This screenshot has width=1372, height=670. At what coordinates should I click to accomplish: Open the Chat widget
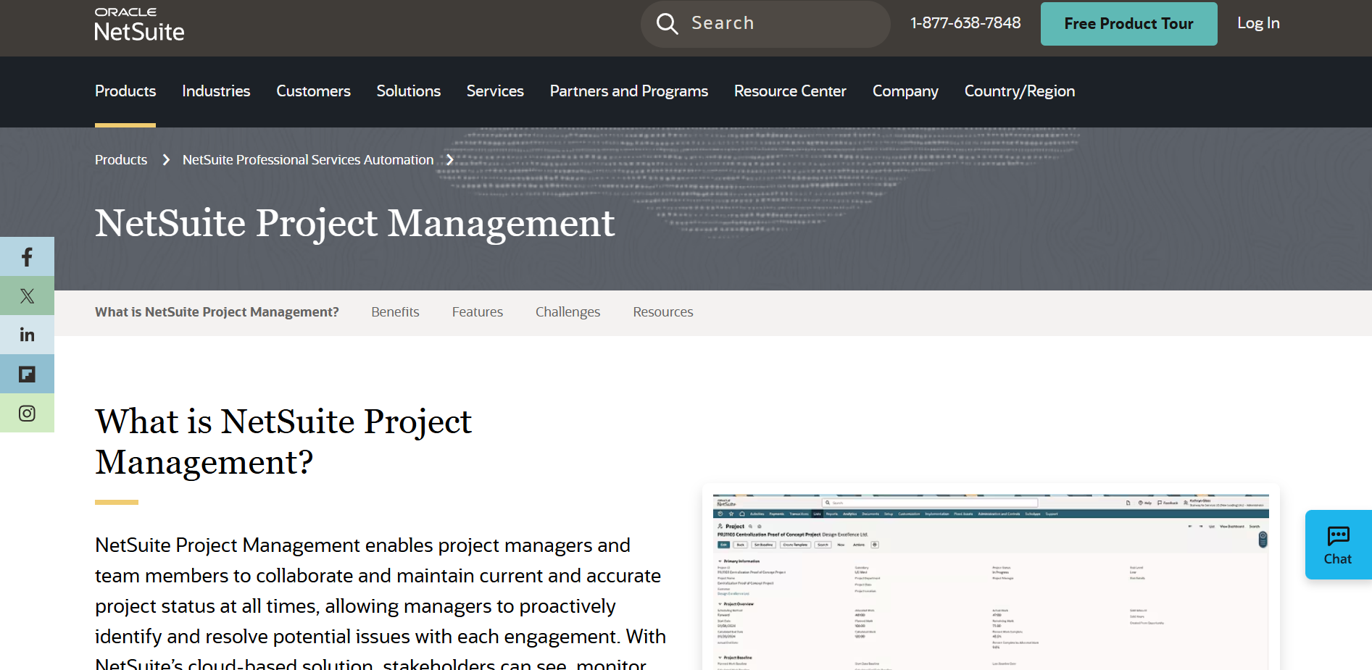(1337, 544)
